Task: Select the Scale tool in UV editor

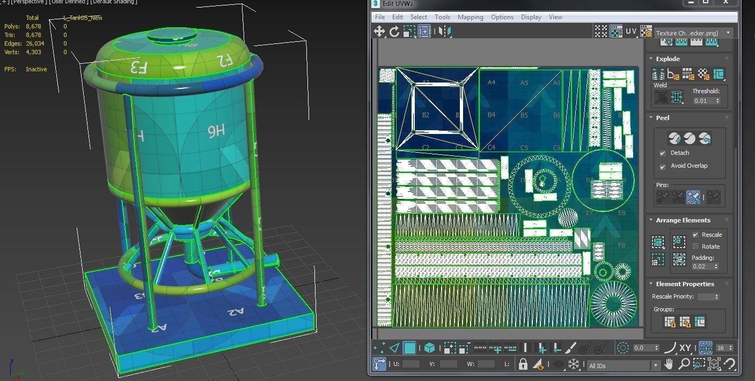Action: pos(409,31)
